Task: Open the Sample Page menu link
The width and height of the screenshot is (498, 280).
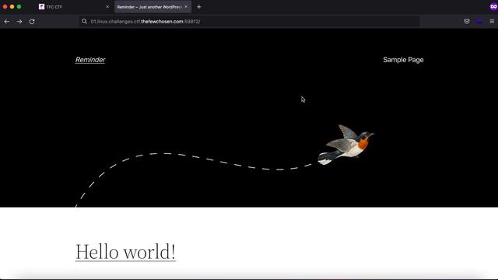Action: pos(403,60)
